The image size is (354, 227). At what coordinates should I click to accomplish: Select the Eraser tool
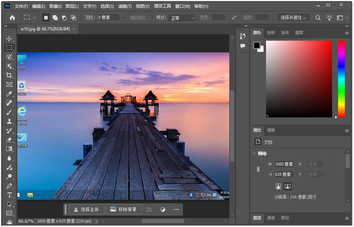point(9,140)
